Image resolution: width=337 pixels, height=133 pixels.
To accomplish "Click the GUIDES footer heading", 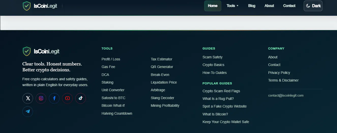I will tap(209, 48).
